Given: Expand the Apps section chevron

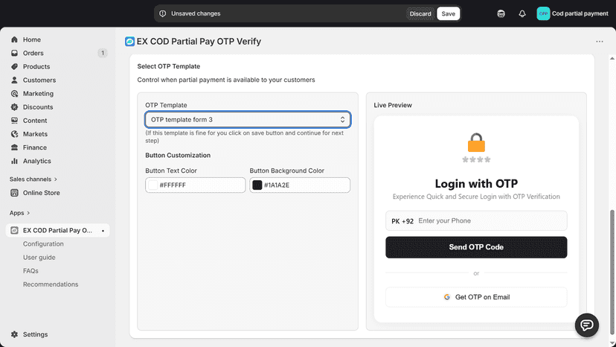Looking at the screenshot, I should [x=28, y=213].
